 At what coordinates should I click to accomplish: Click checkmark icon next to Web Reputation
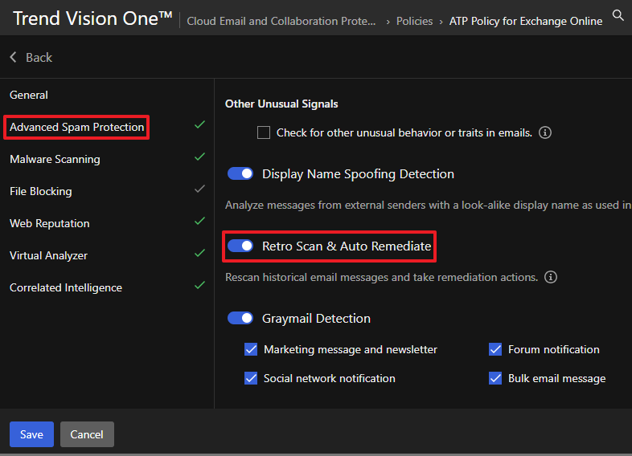(x=199, y=222)
